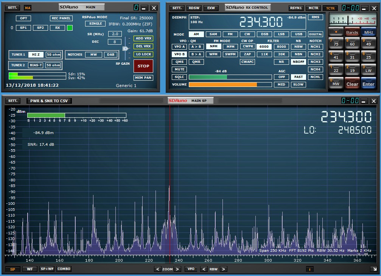
Task: Select the 25 m band keypad button
Action: pos(369,56)
